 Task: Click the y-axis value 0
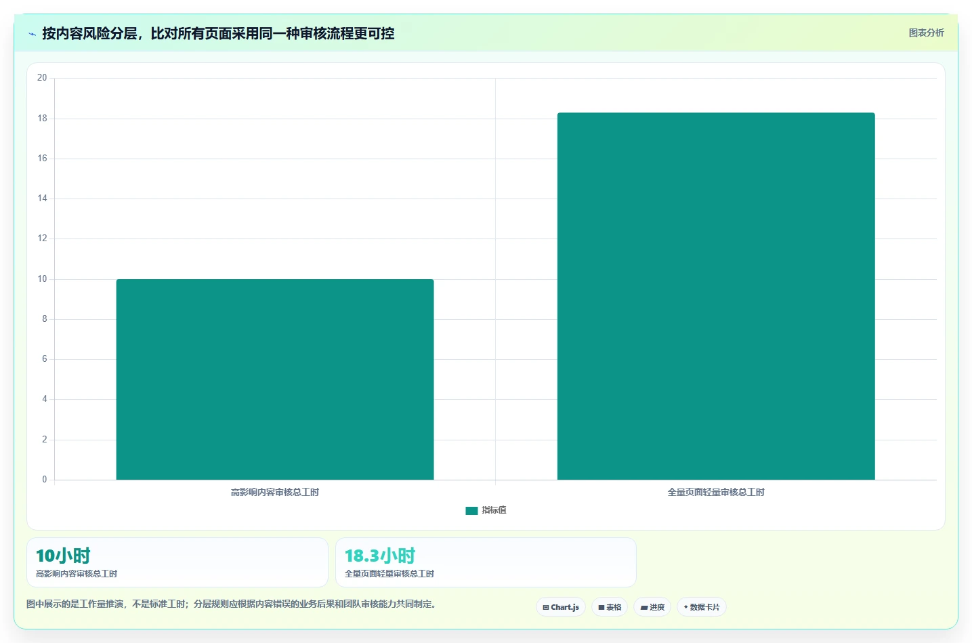[45, 480]
